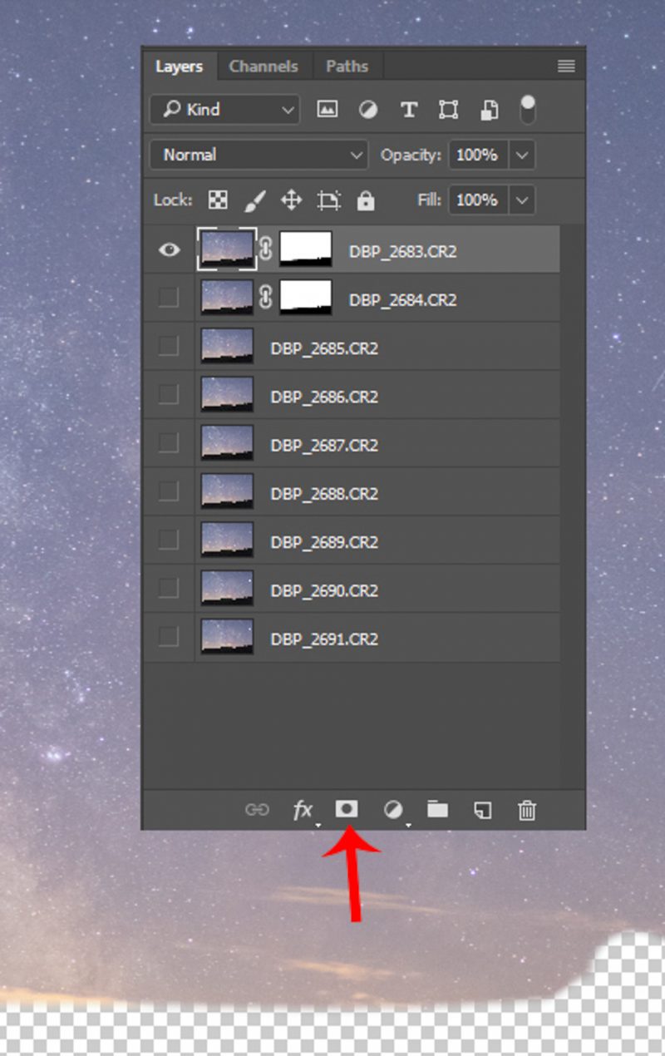Click the Lock all padlock button
Image resolution: width=665 pixels, height=1056 pixels.
coord(364,200)
